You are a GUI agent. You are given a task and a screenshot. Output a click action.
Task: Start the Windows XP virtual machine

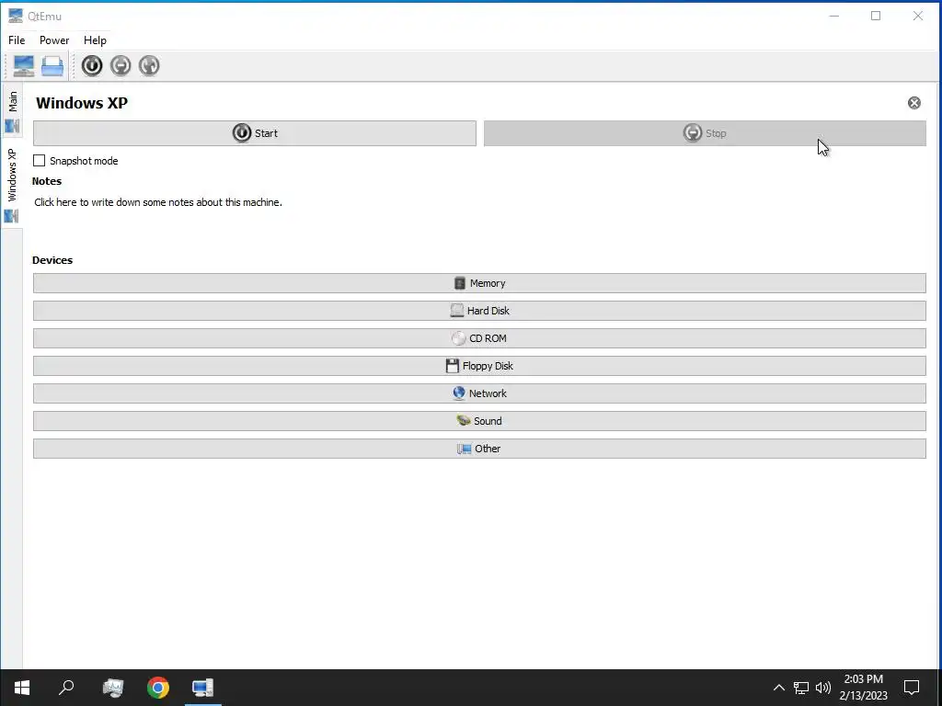point(255,133)
